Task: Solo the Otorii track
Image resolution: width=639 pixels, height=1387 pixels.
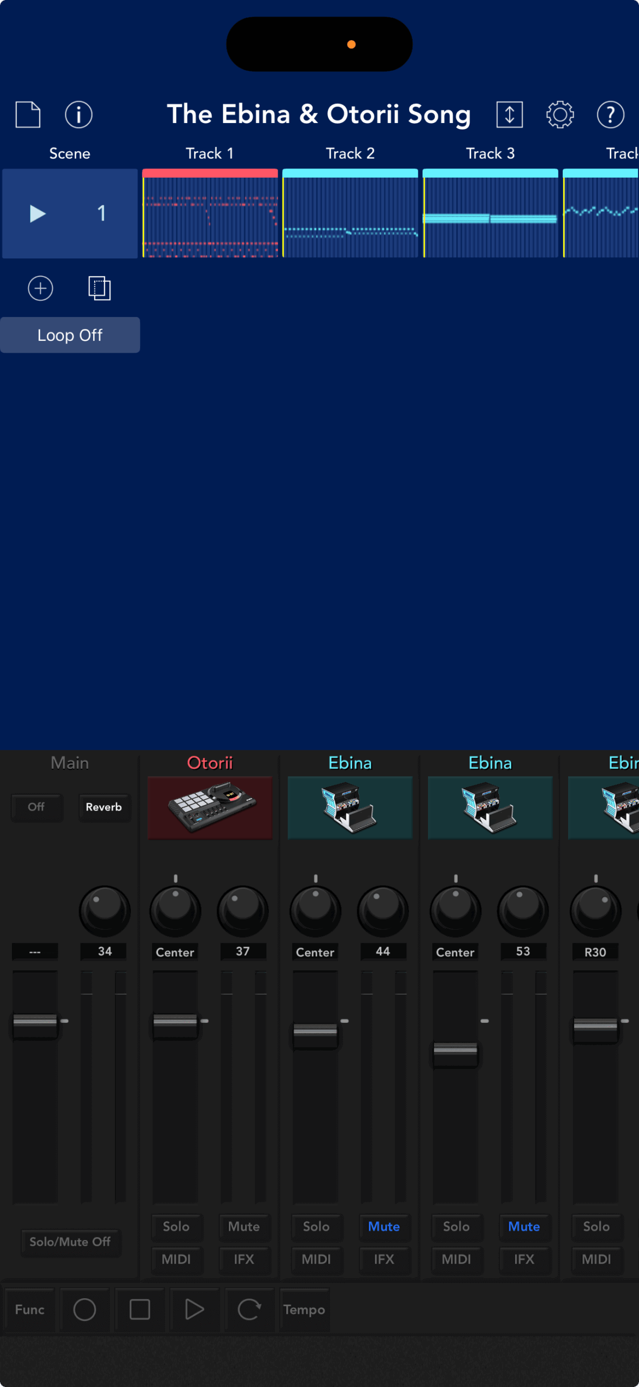Action: point(176,1227)
